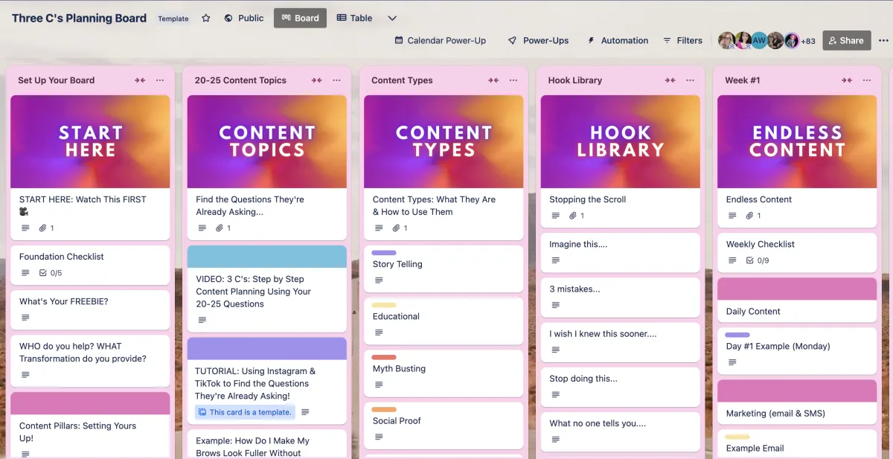This screenshot has height=459, width=893.
Task: Star the Three C's Planning Board
Action: pyautogui.click(x=206, y=19)
